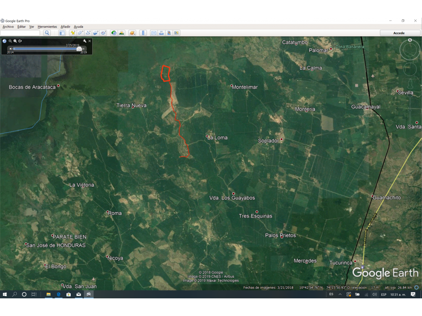The image size is (422, 316).
Task: Click the time slider clock icon
Action: click(x=5, y=41)
